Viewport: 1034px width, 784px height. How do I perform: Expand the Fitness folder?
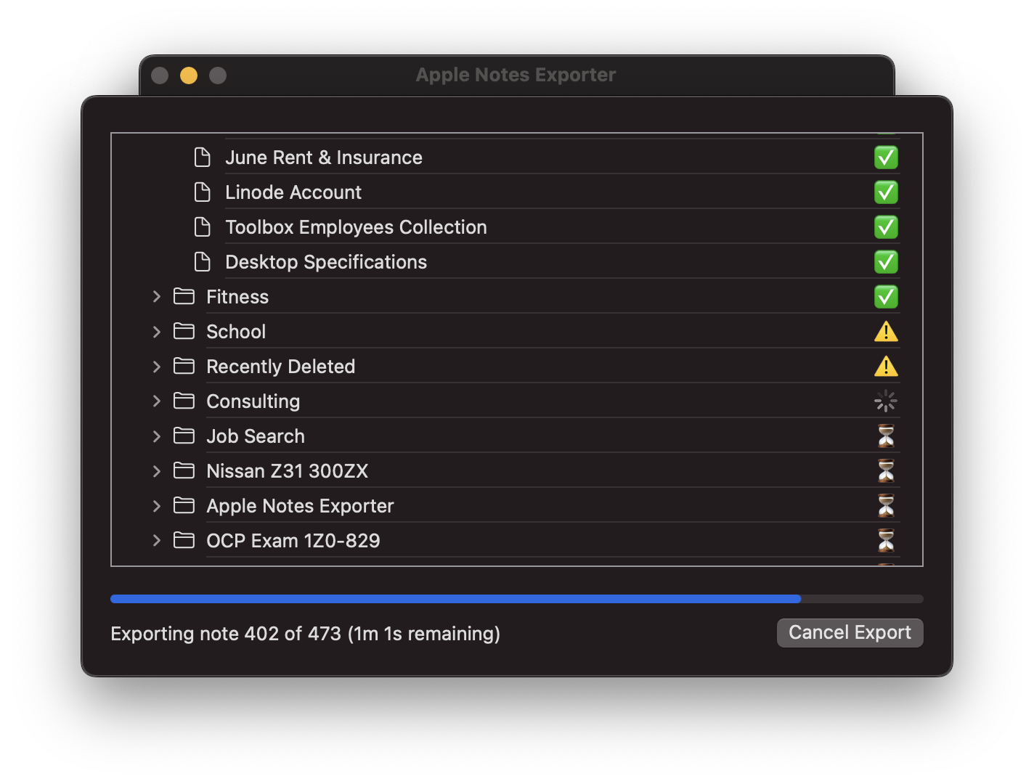point(156,296)
